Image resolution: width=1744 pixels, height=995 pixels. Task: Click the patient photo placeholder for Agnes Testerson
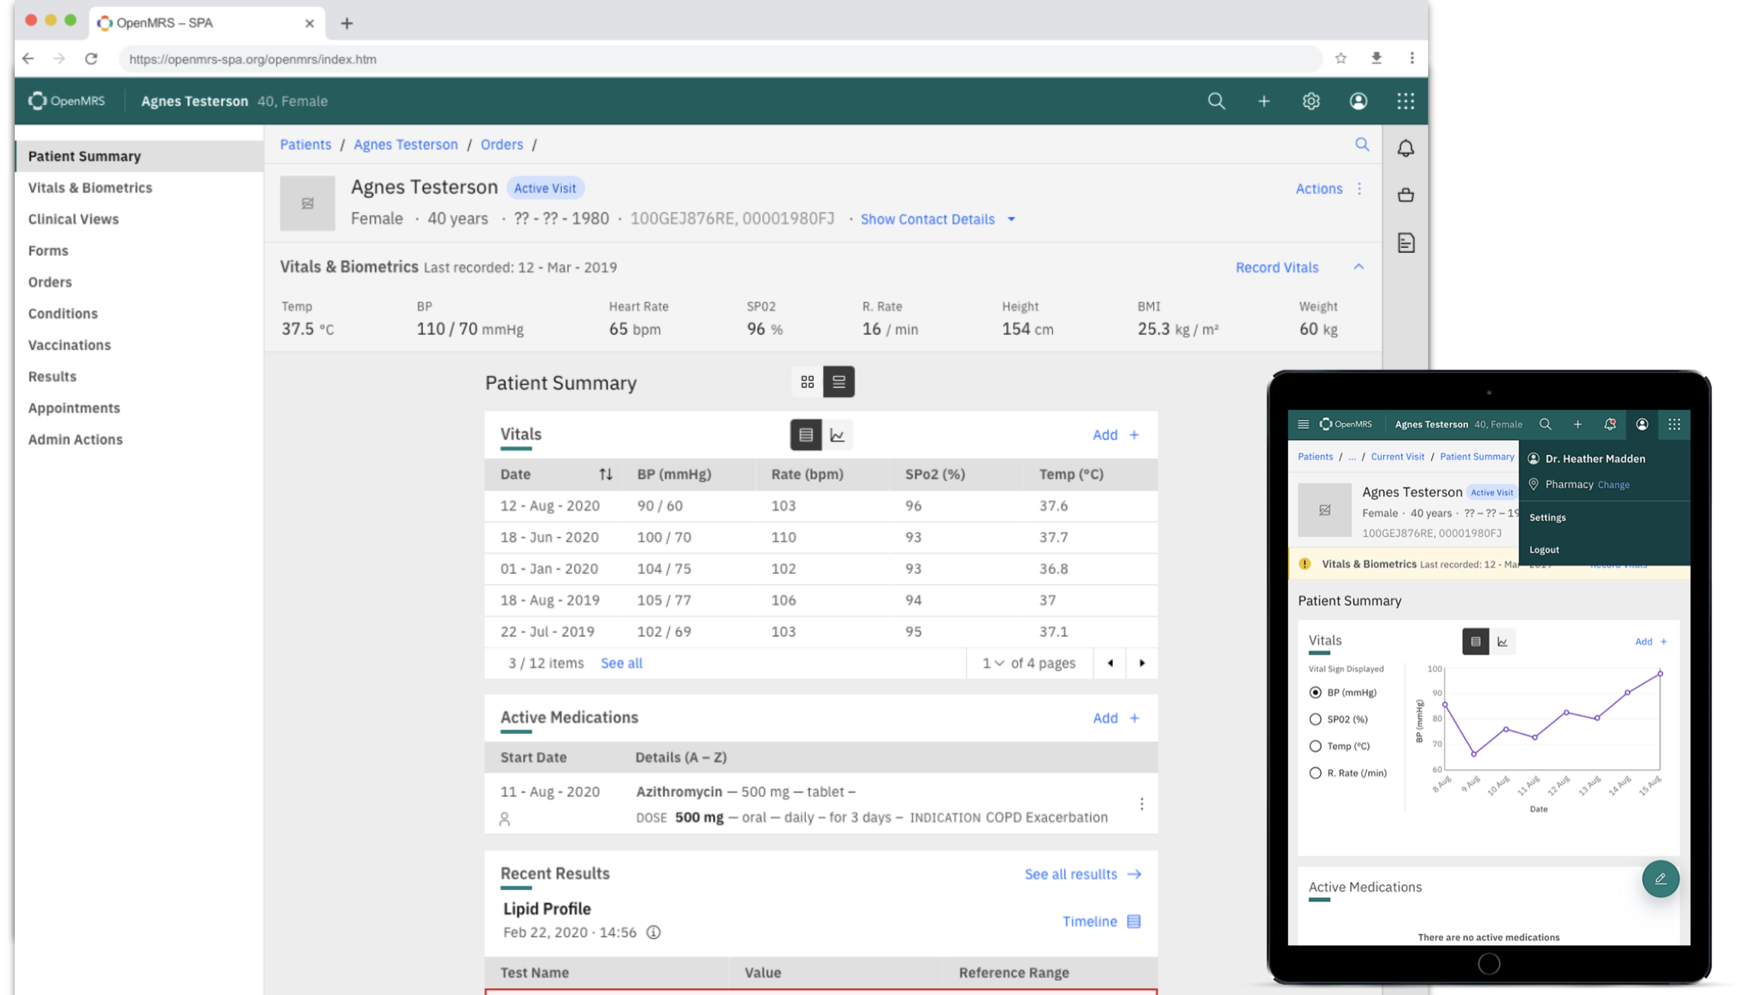[307, 203]
